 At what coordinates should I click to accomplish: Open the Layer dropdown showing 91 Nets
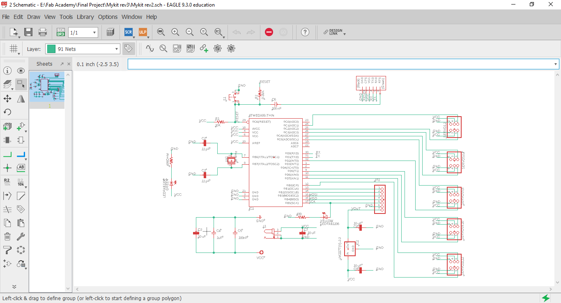point(83,49)
